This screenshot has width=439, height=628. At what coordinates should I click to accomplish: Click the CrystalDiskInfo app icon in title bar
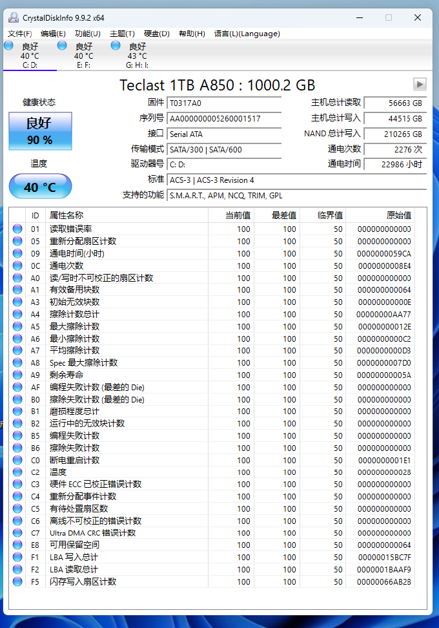(14, 17)
